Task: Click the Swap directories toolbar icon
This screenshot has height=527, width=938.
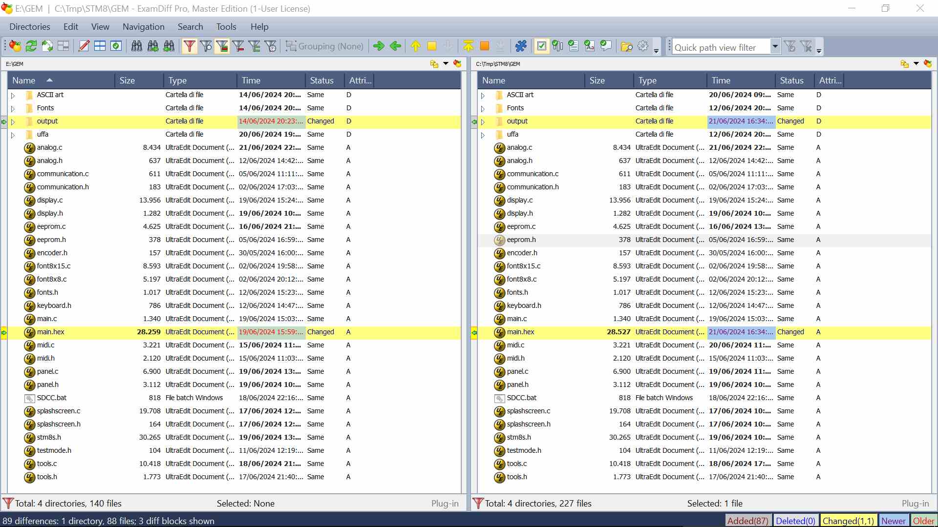Action: click(x=47, y=46)
